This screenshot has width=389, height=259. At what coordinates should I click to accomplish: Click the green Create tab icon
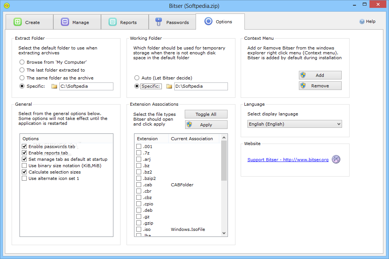[x=18, y=22]
